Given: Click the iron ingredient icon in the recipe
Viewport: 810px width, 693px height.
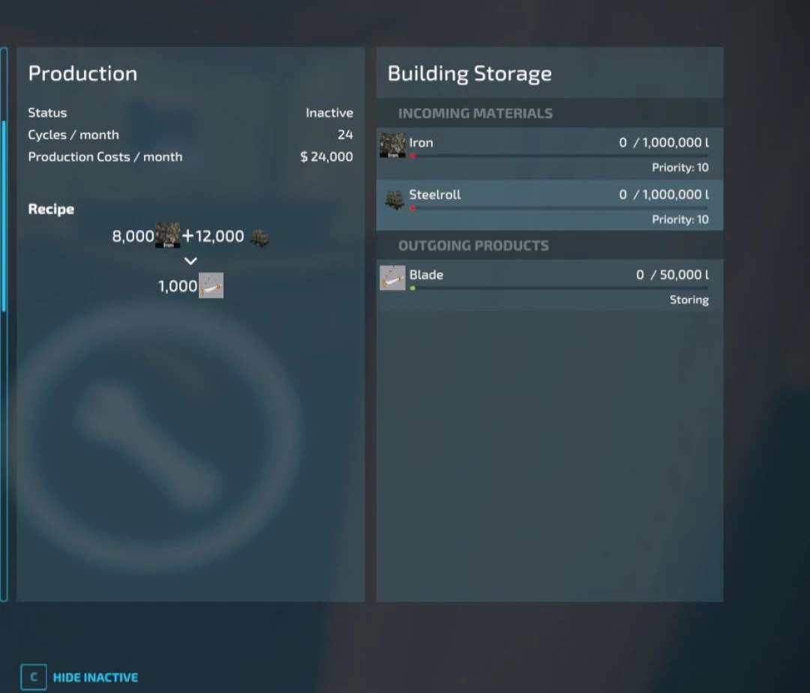Looking at the screenshot, I should point(167,236).
